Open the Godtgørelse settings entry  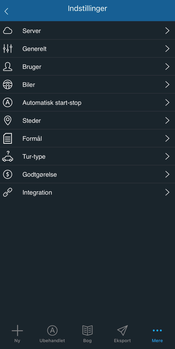[x=88, y=174]
